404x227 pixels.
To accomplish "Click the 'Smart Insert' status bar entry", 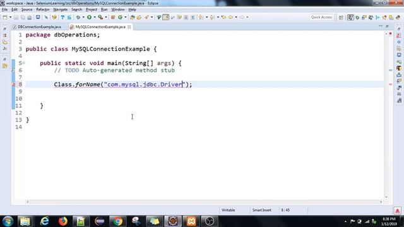I will click(x=261, y=210).
